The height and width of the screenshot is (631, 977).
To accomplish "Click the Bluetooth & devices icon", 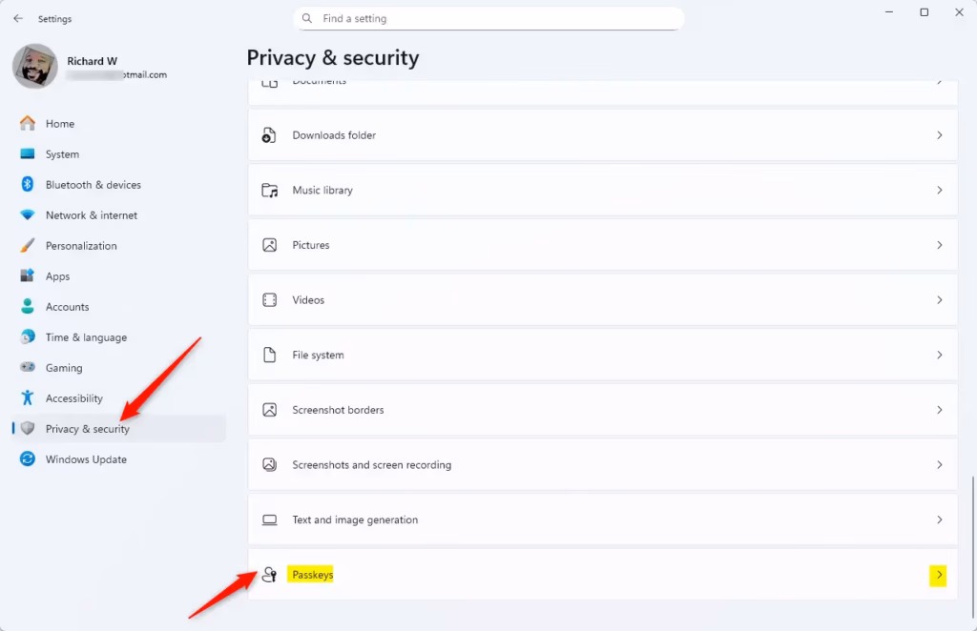I will click(x=30, y=184).
